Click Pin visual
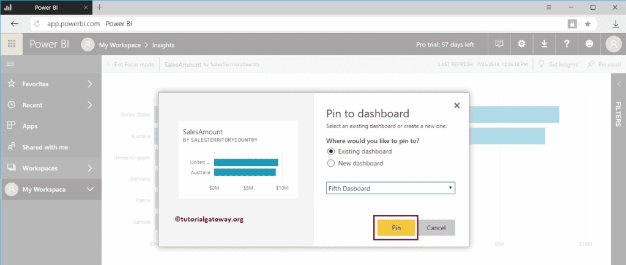This screenshot has width=626, height=265. click(604, 64)
